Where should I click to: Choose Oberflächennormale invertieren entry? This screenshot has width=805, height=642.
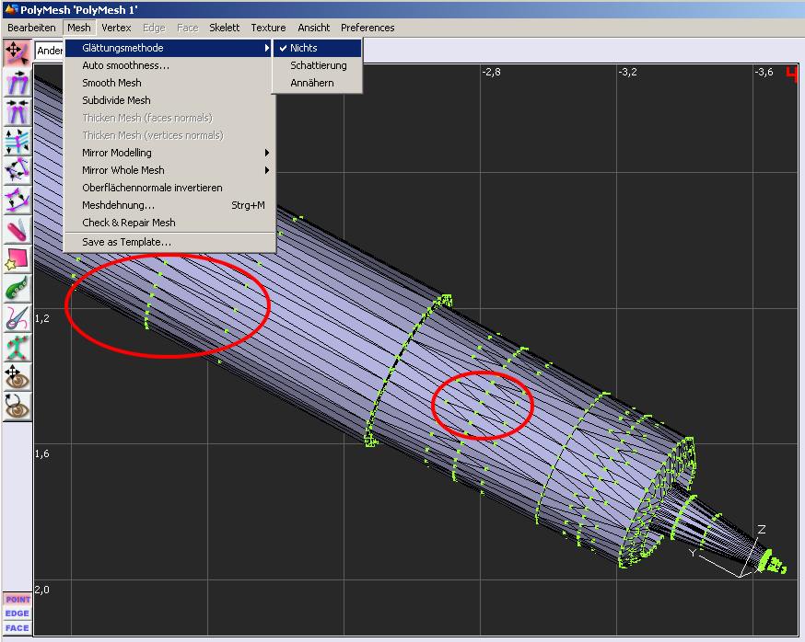pos(169,187)
